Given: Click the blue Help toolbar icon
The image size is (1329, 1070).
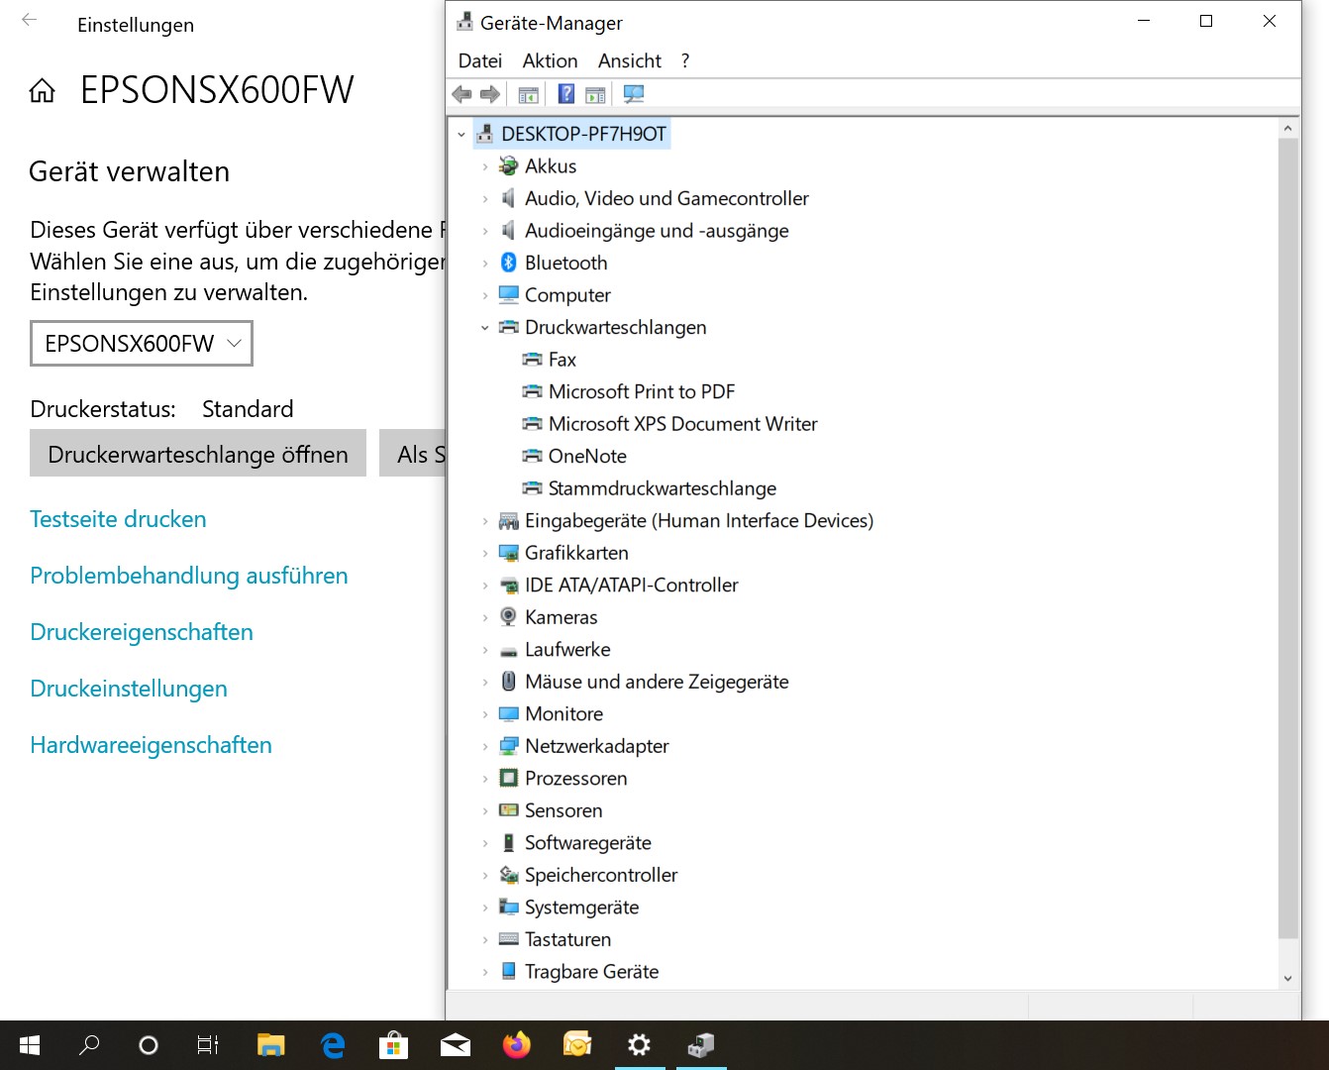Looking at the screenshot, I should point(565,94).
